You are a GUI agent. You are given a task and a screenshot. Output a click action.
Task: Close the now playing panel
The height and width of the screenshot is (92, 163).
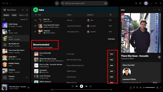click(x=159, y=10)
